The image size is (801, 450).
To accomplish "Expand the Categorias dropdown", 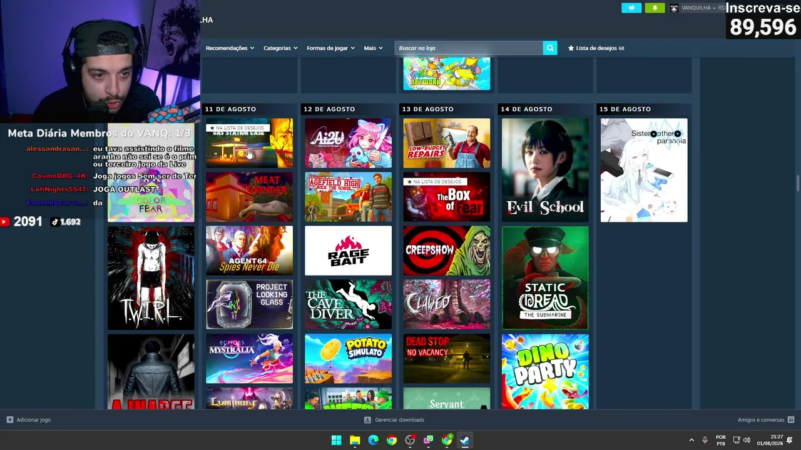I will coord(280,48).
